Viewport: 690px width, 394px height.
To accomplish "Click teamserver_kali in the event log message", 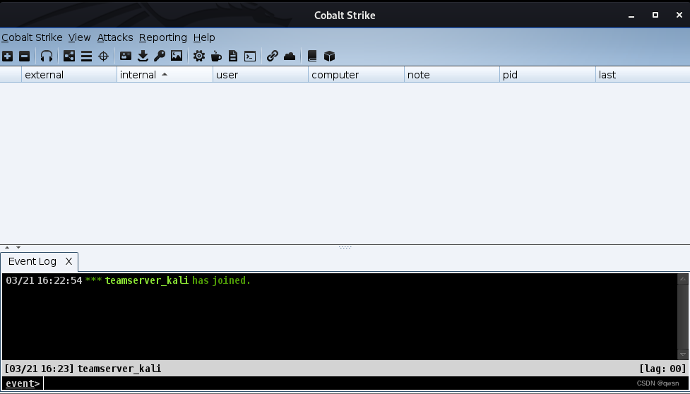I will click(x=146, y=280).
